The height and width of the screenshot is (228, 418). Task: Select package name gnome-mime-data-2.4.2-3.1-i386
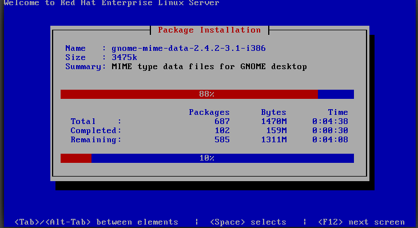189,48
